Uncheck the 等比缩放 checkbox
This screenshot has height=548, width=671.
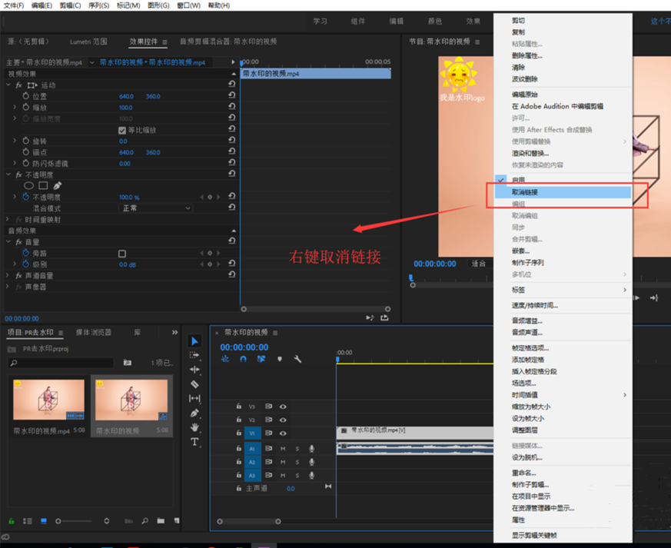click(122, 131)
